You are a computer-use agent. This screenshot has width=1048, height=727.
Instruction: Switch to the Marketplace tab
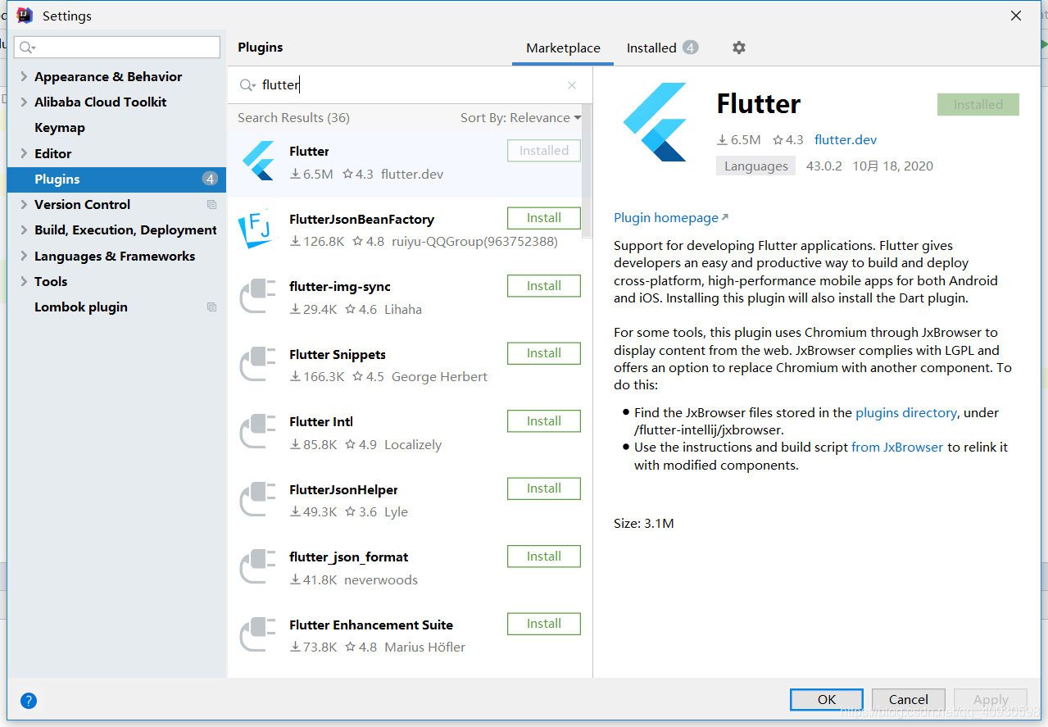coord(563,48)
